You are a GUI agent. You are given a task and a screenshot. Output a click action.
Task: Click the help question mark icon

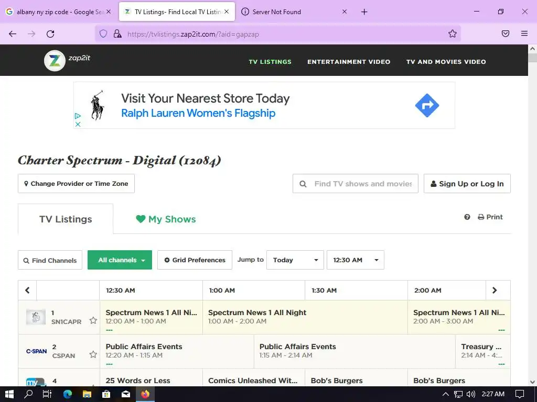click(x=467, y=217)
